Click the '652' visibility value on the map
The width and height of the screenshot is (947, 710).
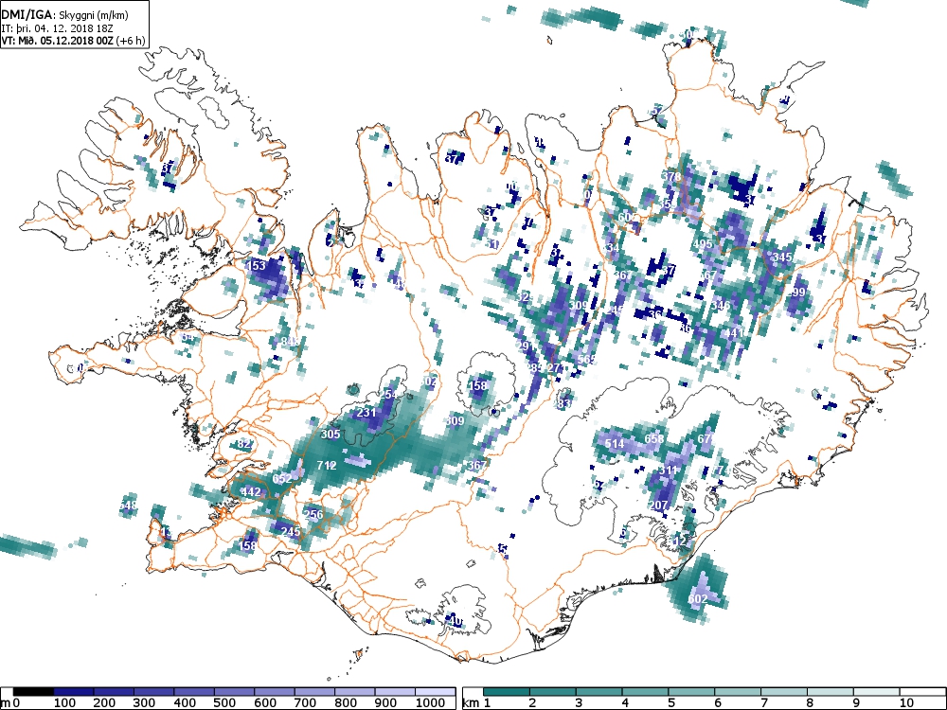282,479
